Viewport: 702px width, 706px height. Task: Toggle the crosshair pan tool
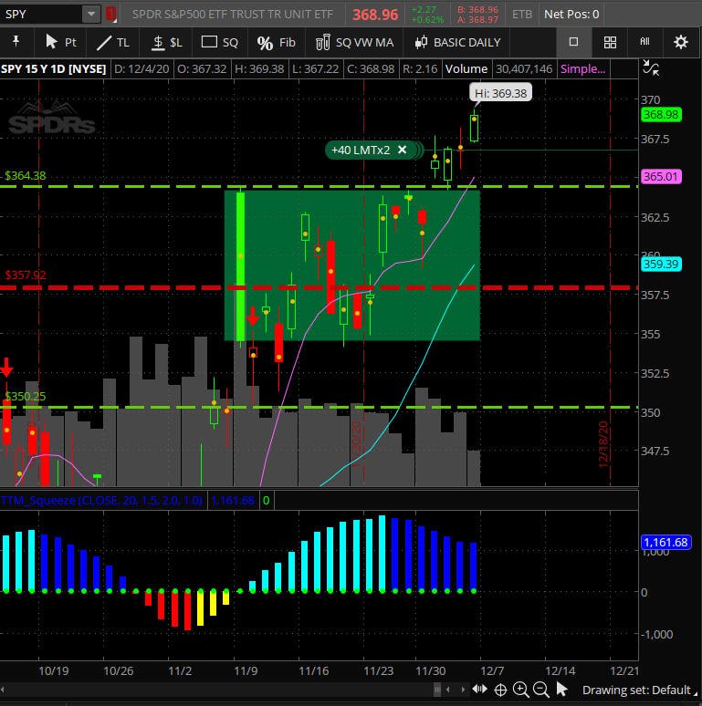coord(499,690)
